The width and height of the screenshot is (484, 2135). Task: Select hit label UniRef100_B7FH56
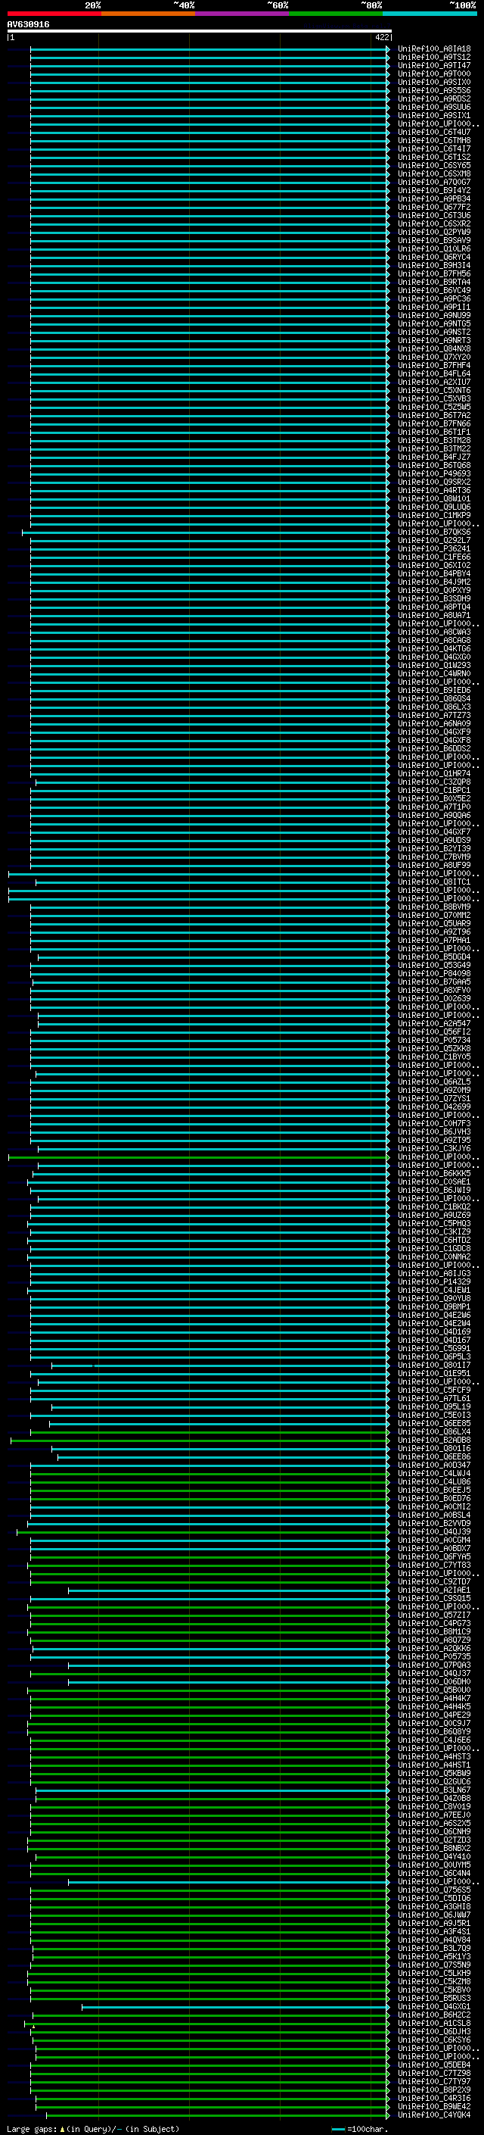pos(434,274)
